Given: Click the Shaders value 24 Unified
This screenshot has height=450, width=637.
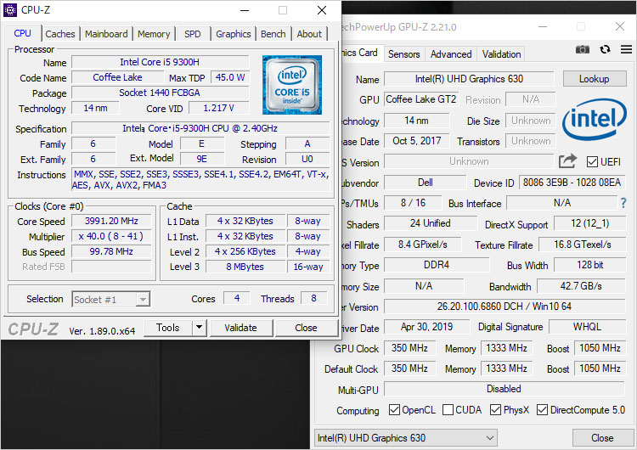Looking at the screenshot, I should [x=431, y=223].
